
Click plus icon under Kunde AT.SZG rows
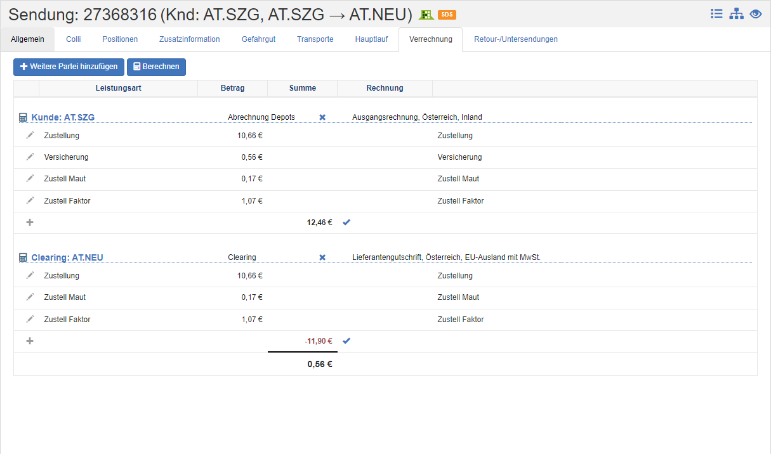coord(29,223)
